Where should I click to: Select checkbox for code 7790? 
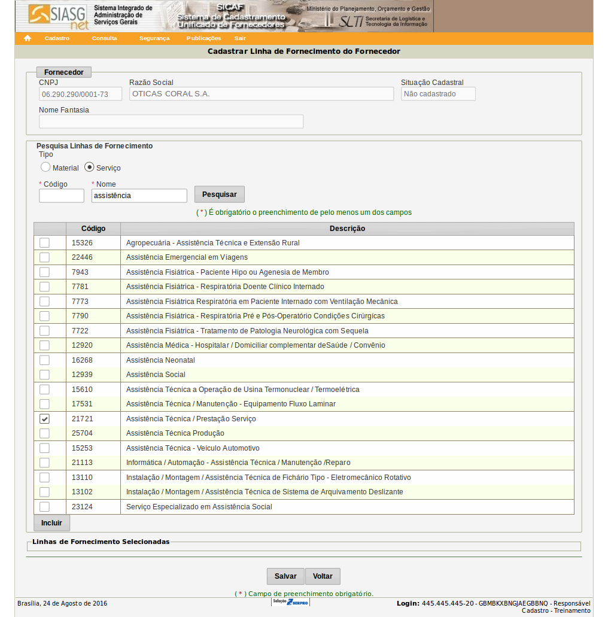coord(44,316)
